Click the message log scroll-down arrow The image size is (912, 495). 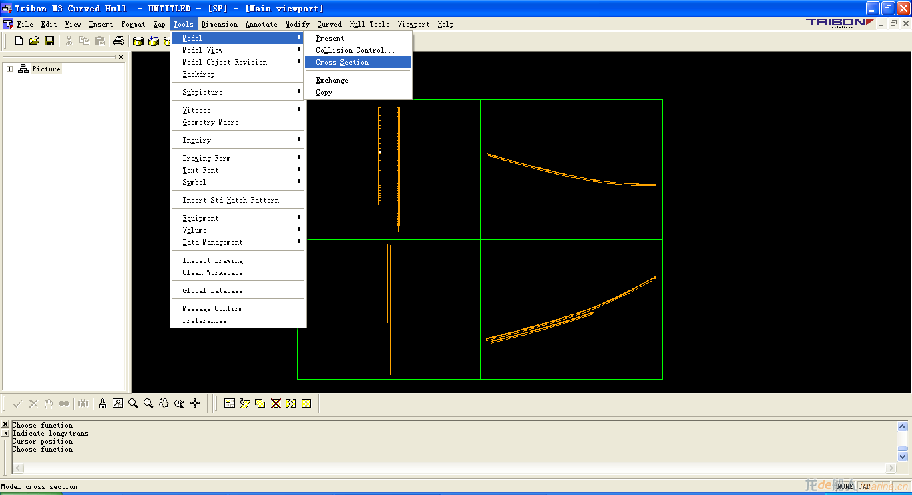(x=903, y=457)
